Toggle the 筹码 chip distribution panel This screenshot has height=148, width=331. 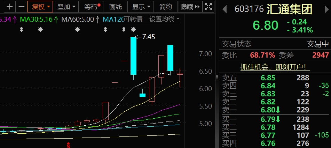click(x=92, y=6)
